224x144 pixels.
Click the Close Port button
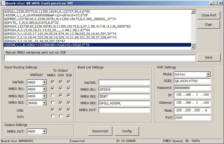[x=209, y=15]
